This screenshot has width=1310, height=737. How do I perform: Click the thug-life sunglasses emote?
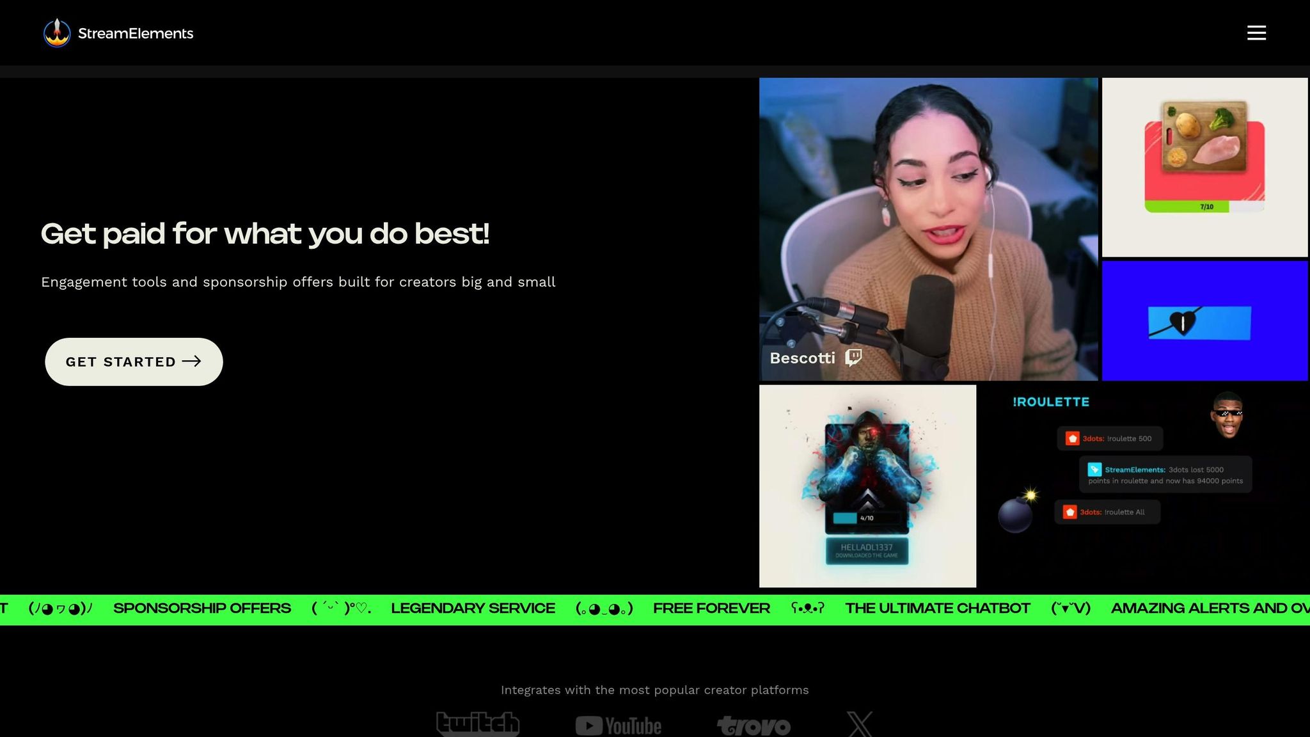(x=1228, y=414)
